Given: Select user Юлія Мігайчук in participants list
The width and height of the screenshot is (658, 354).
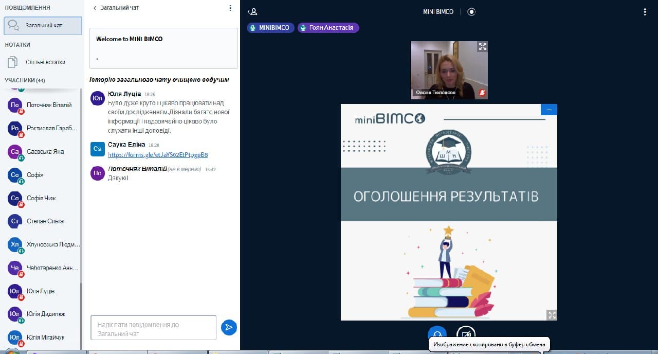Looking at the screenshot, I should tap(43, 338).
